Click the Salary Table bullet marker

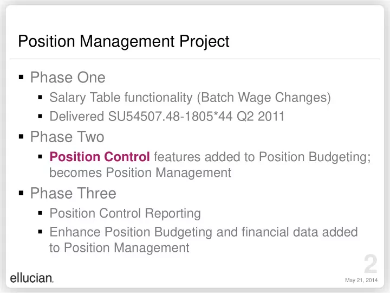[40, 97]
